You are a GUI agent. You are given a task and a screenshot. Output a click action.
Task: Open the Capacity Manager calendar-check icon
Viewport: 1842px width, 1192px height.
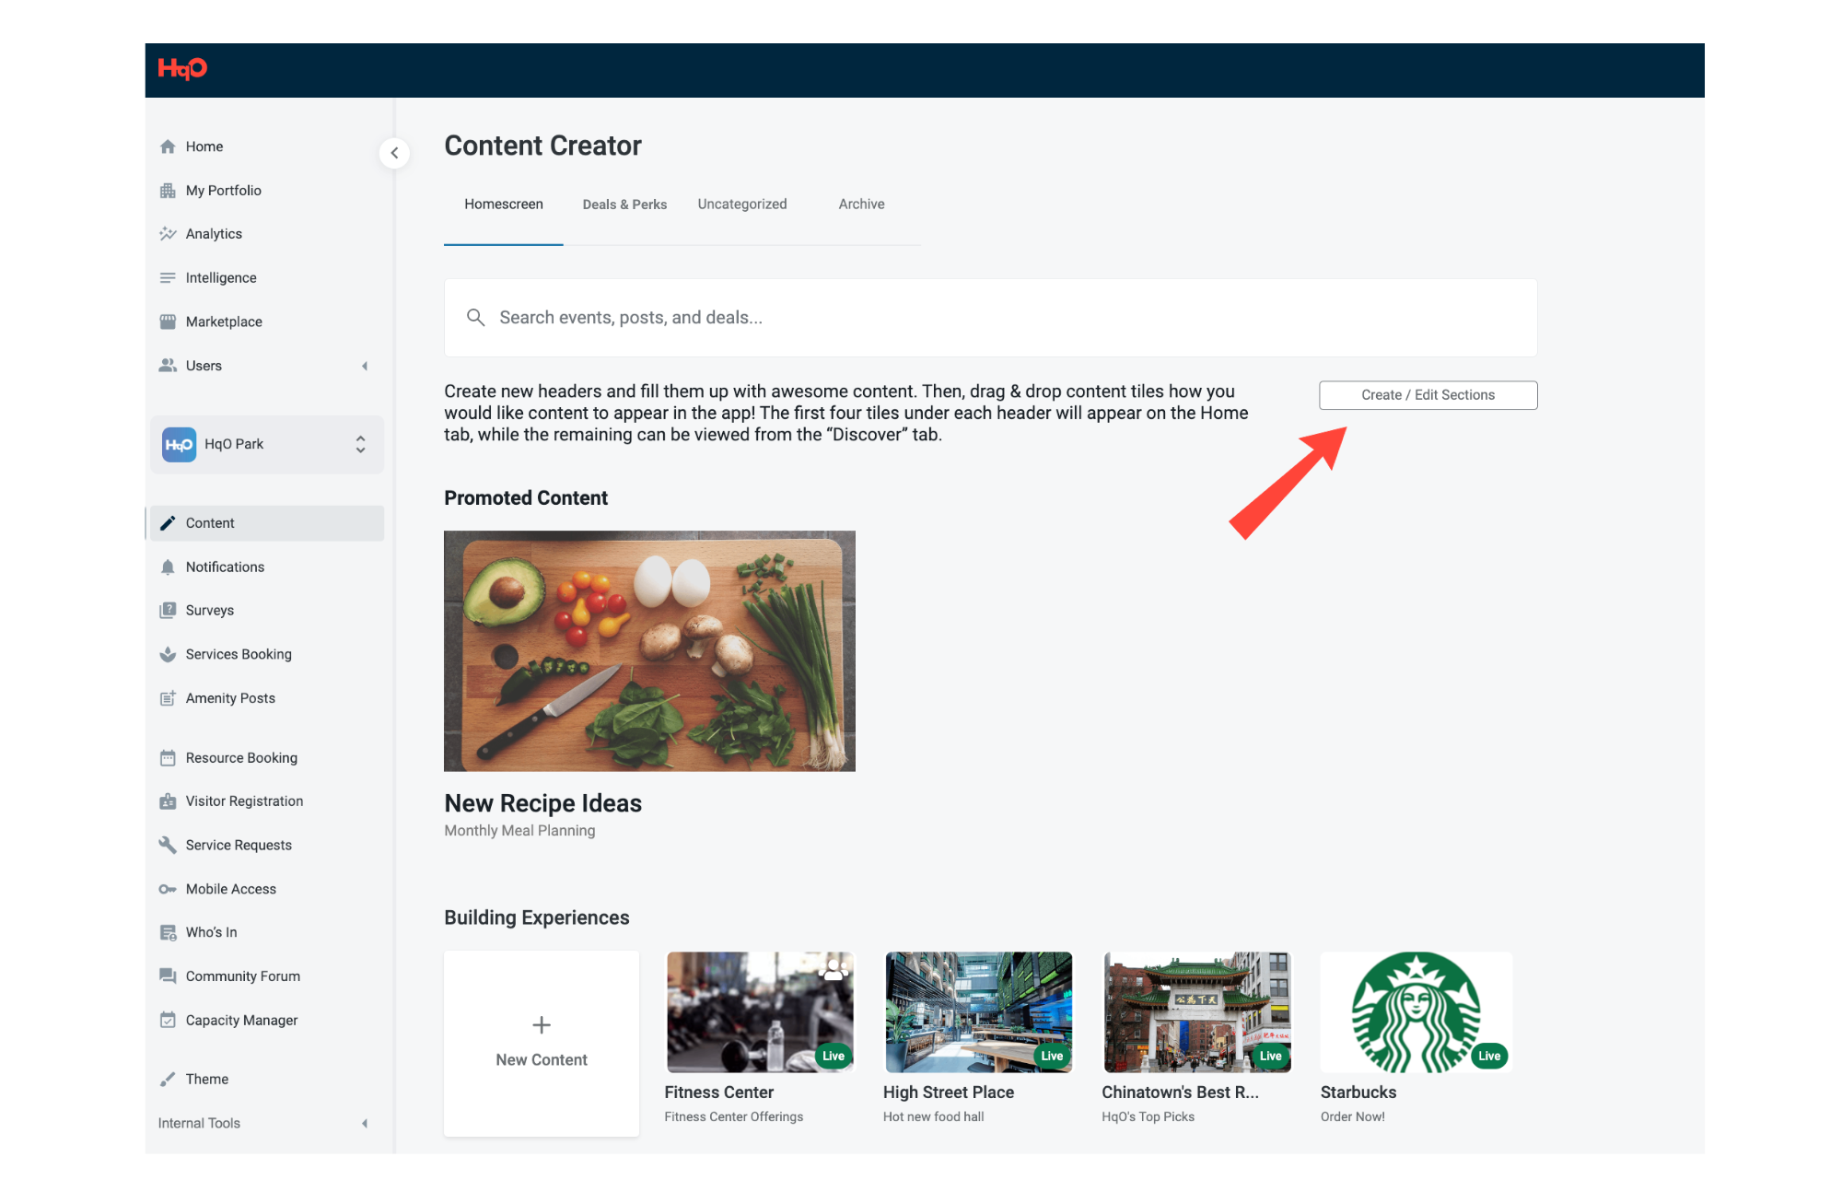168,1020
